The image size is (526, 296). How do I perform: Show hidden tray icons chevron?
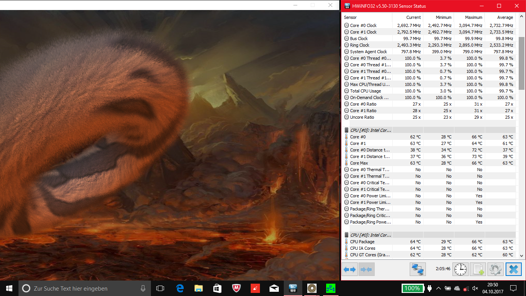(439, 288)
